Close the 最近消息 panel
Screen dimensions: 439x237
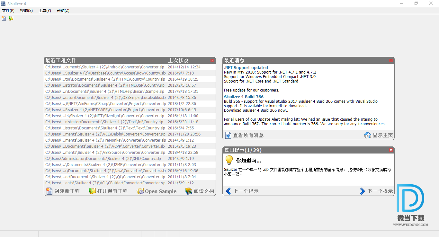(x=391, y=60)
